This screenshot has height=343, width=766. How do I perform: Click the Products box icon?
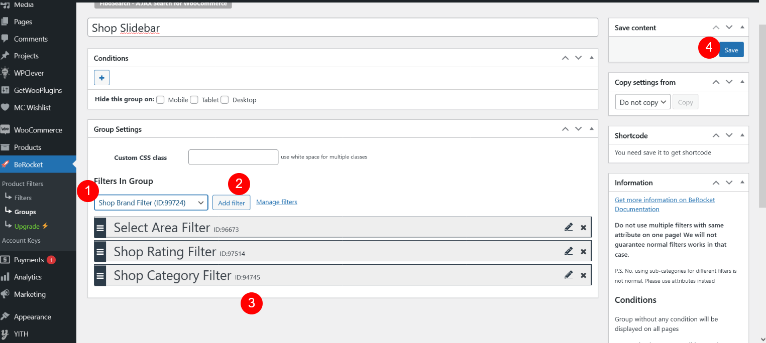[5, 147]
